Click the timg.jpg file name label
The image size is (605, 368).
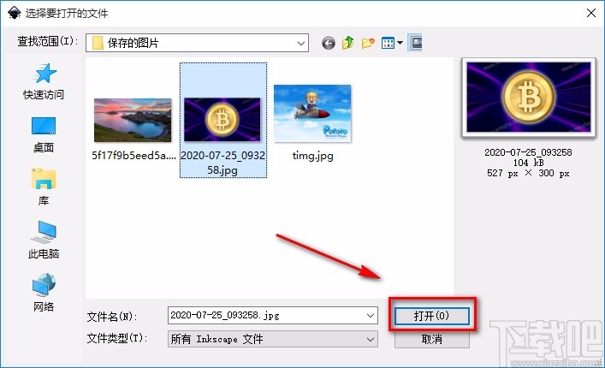point(312,156)
